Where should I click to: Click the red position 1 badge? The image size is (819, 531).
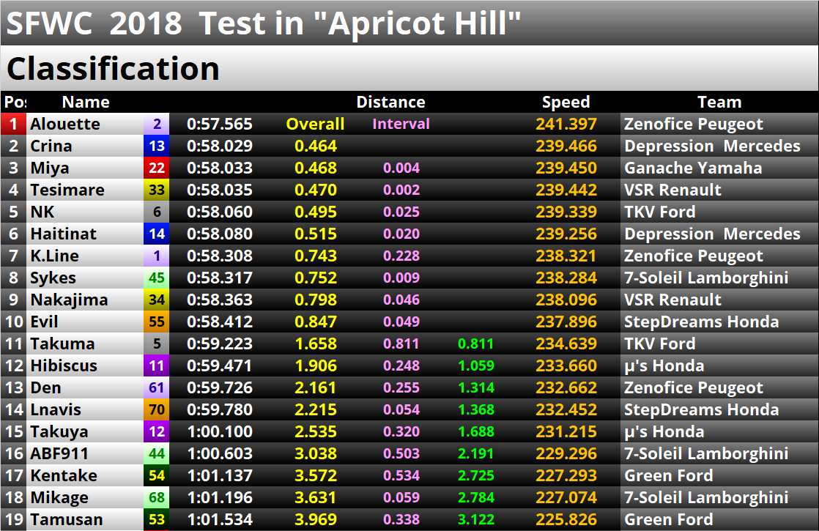click(x=14, y=124)
